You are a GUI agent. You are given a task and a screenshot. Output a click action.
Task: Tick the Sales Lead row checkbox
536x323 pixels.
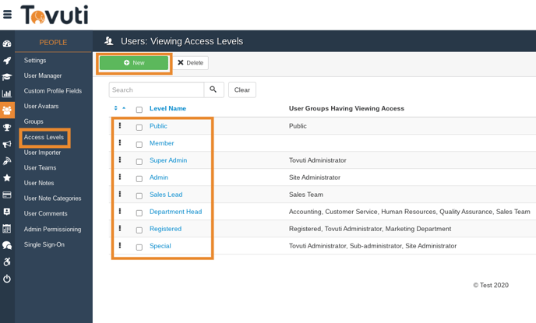[x=139, y=196]
